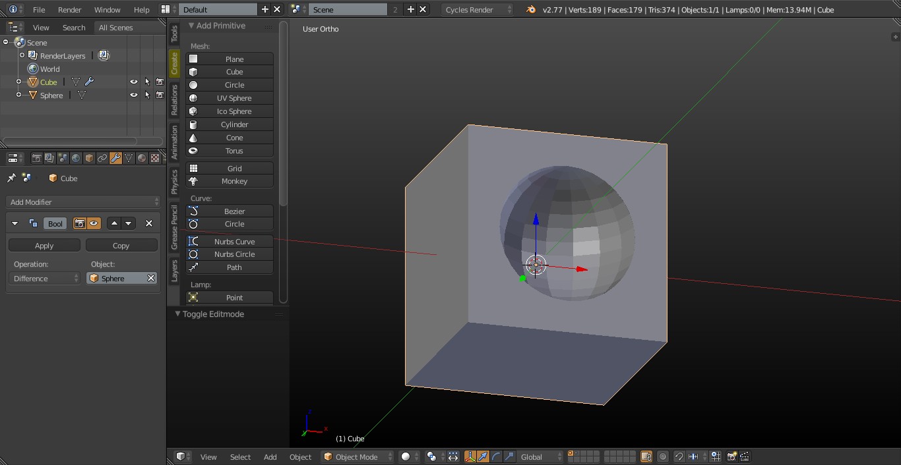Open the Material properties tab

tap(142, 158)
